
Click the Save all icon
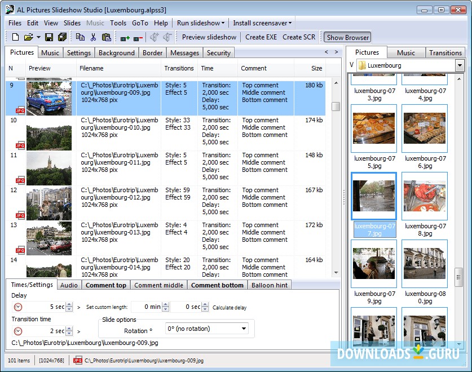(62, 37)
